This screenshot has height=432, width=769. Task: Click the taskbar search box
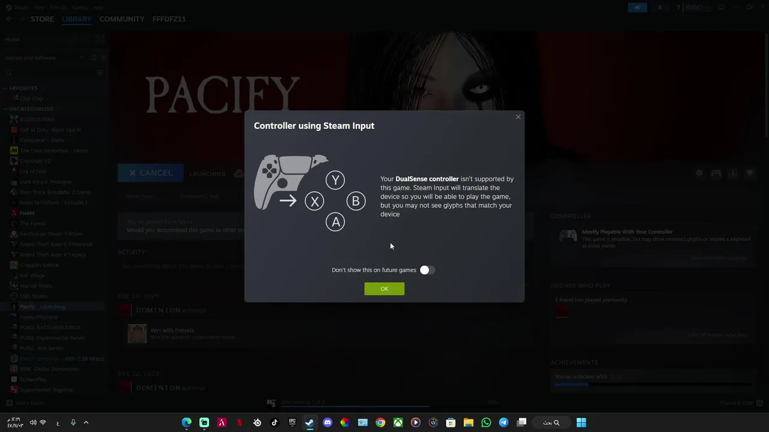[x=552, y=422]
